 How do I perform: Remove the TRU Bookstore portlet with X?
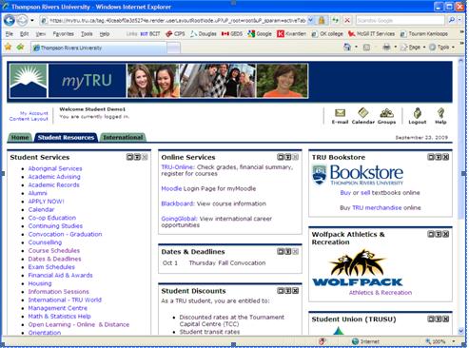coord(445,157)
